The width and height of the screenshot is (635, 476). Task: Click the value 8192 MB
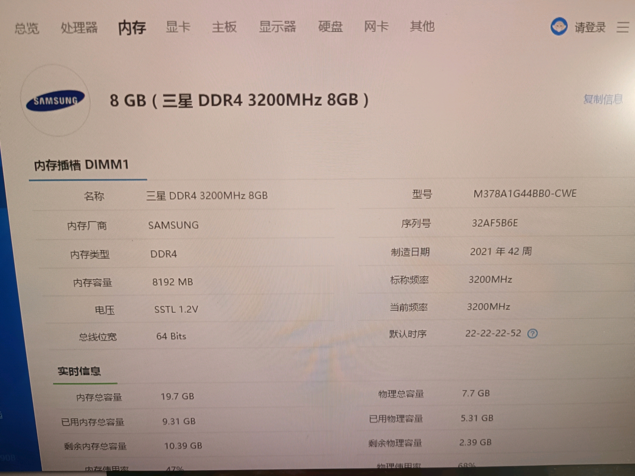point(173,282)
